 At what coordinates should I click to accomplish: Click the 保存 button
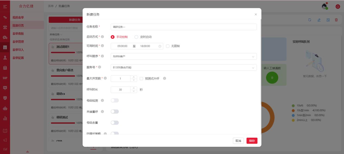[x=252, y=141]
